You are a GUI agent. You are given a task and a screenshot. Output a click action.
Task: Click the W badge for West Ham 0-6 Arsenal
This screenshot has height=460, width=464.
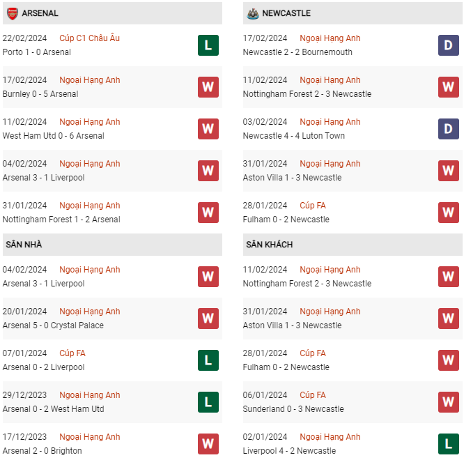[x=208, y=129]
